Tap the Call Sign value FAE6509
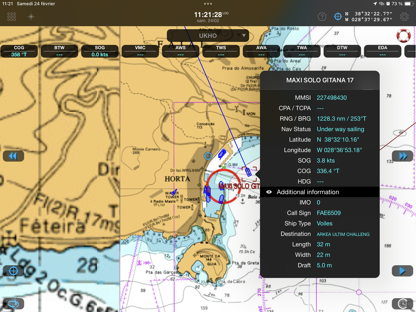This screenshot has height=312, width=416. pos(329,213)
